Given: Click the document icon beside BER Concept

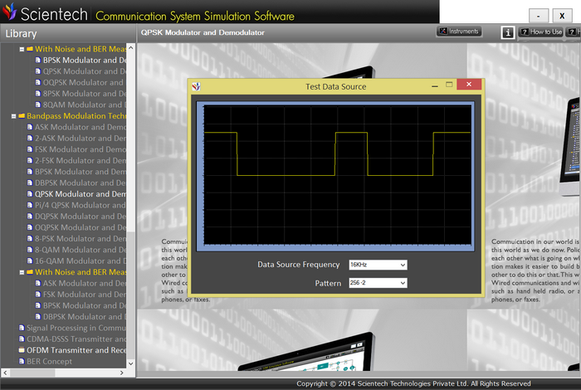Looking at the screenshot, I should coord(22,361).
